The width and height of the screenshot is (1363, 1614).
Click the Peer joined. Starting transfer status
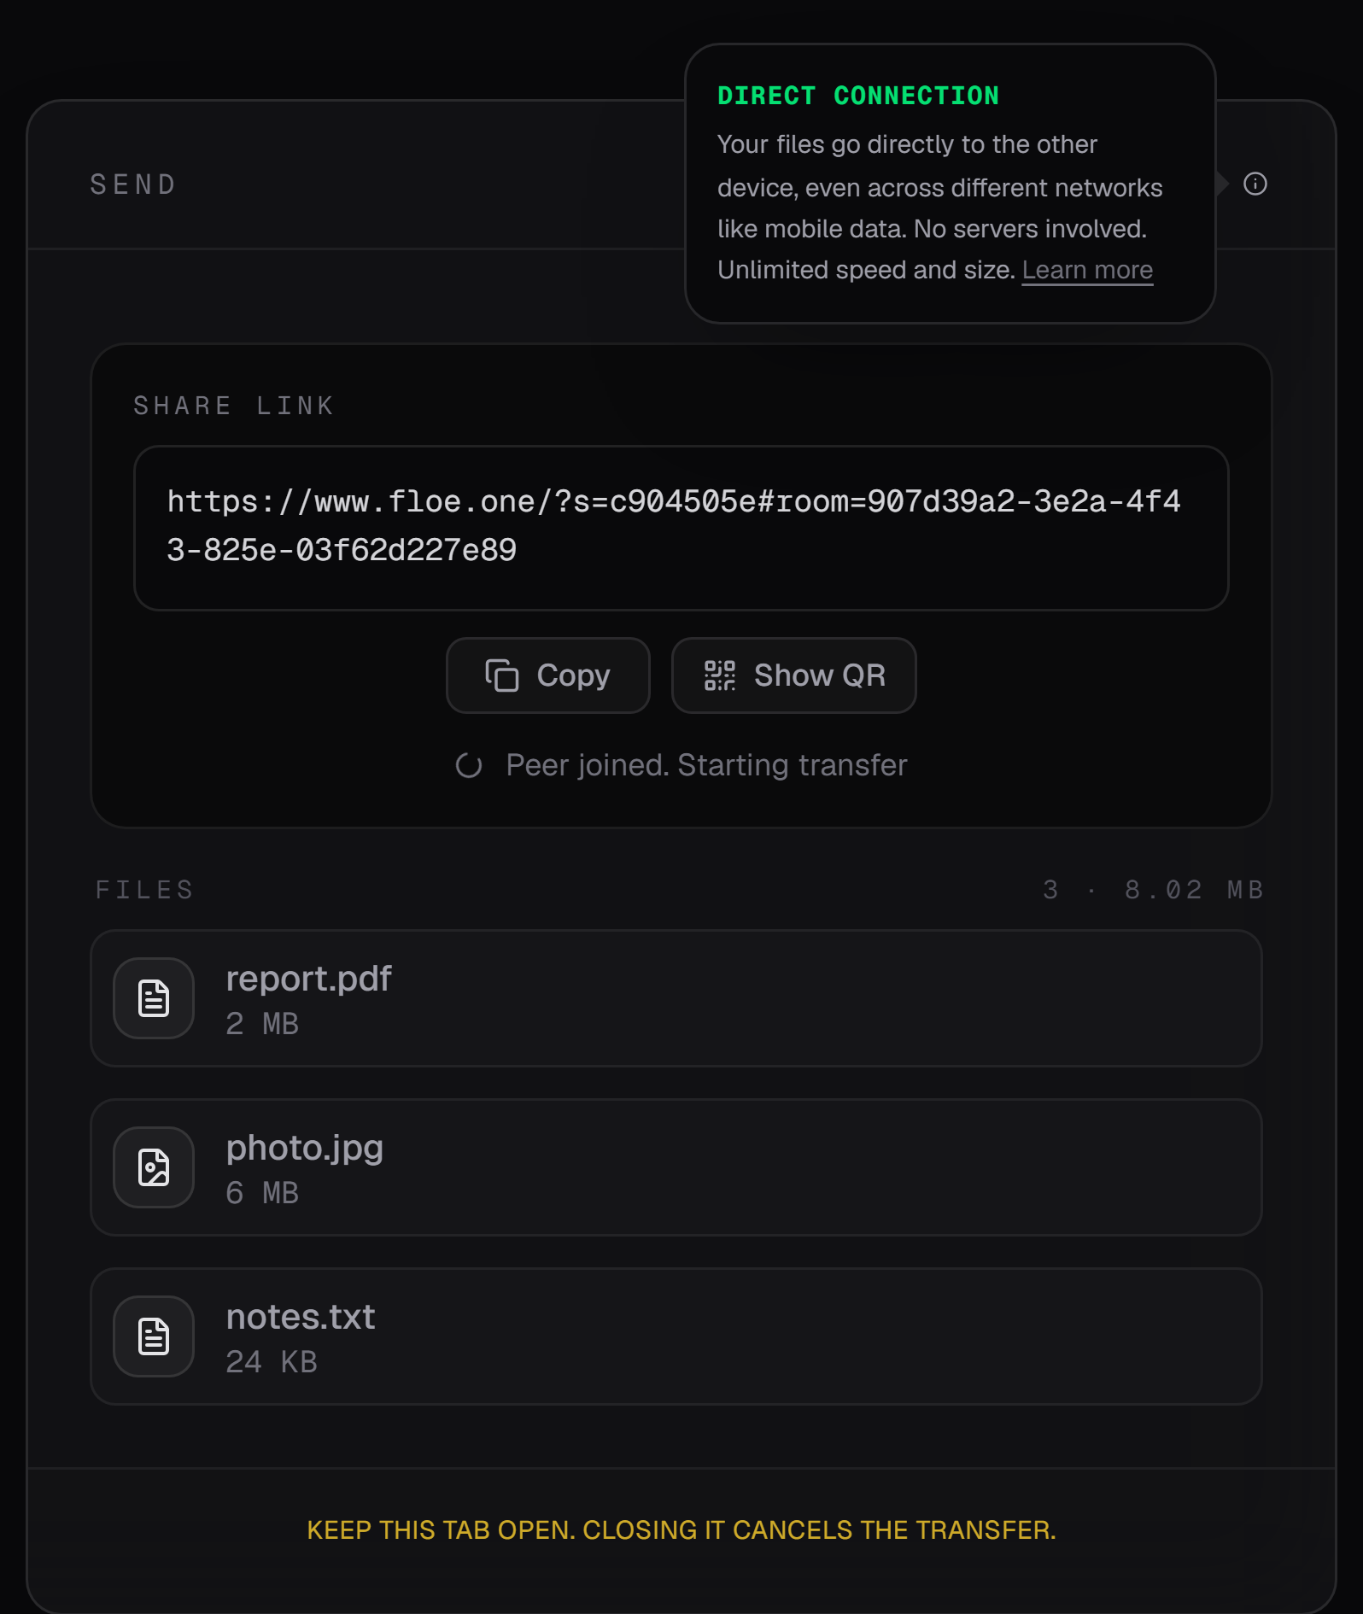pos(706,765)
